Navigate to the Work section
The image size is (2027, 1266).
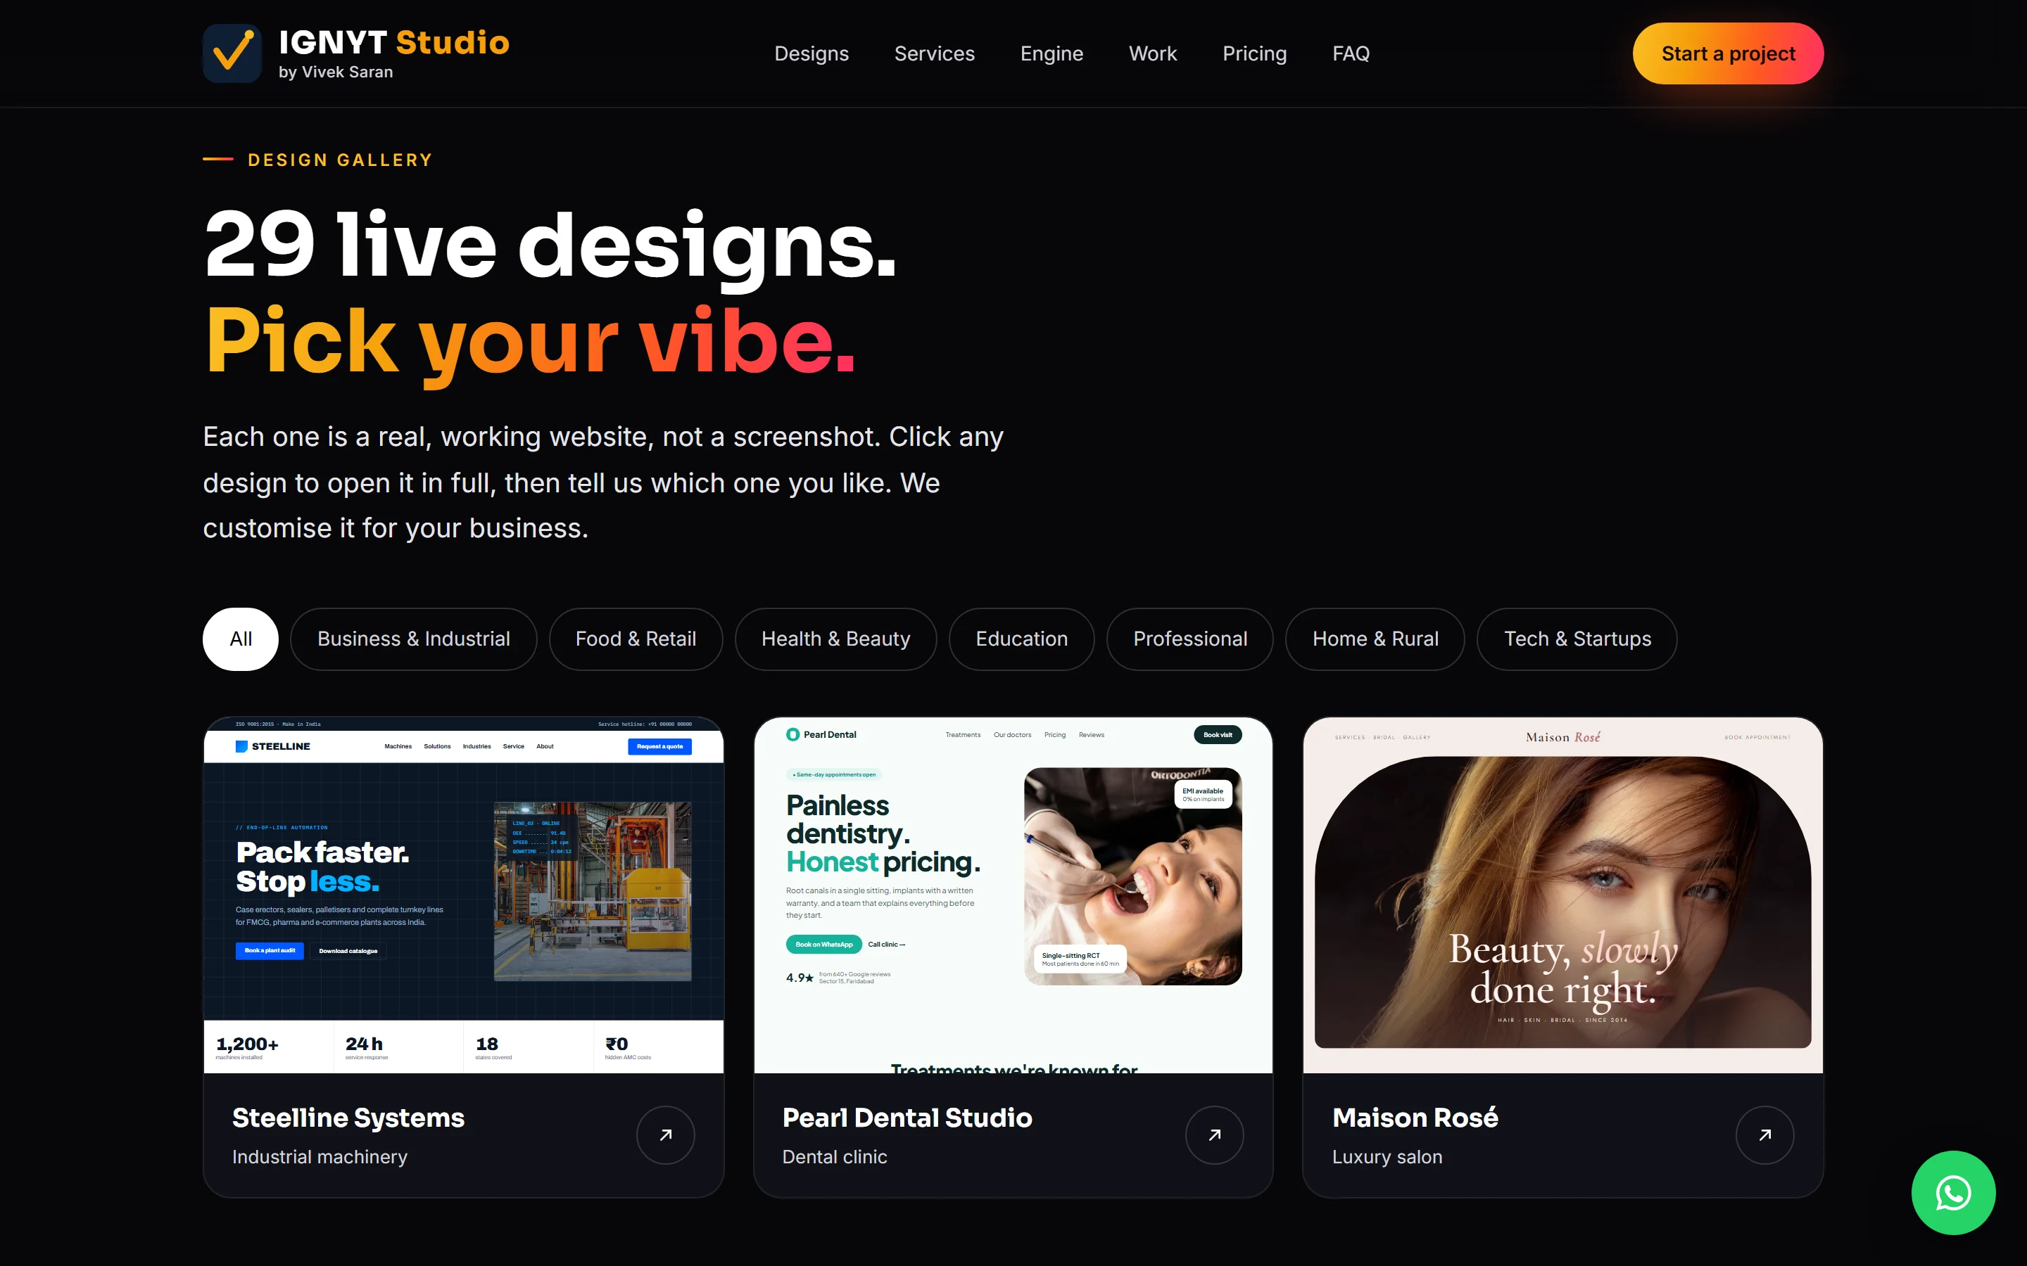click(x=1153, y=53)
